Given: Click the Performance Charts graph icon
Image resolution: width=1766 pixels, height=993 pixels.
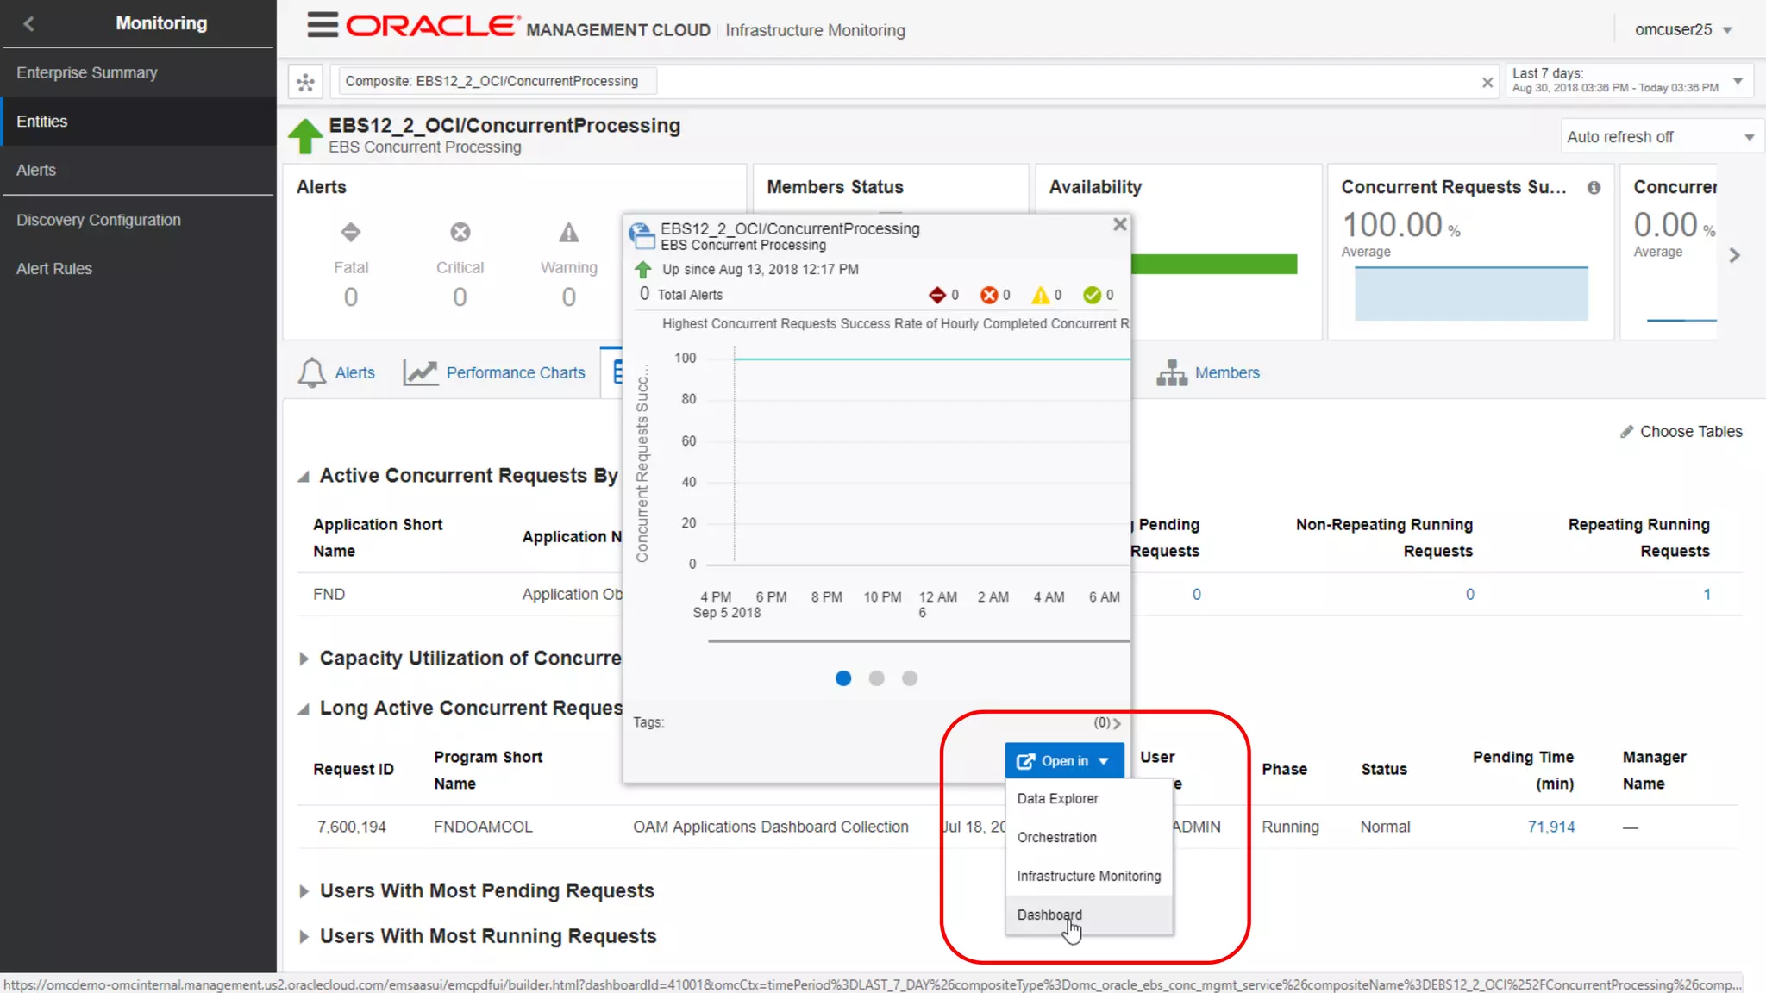Looking at the screenshot, I should click(421, 372).
